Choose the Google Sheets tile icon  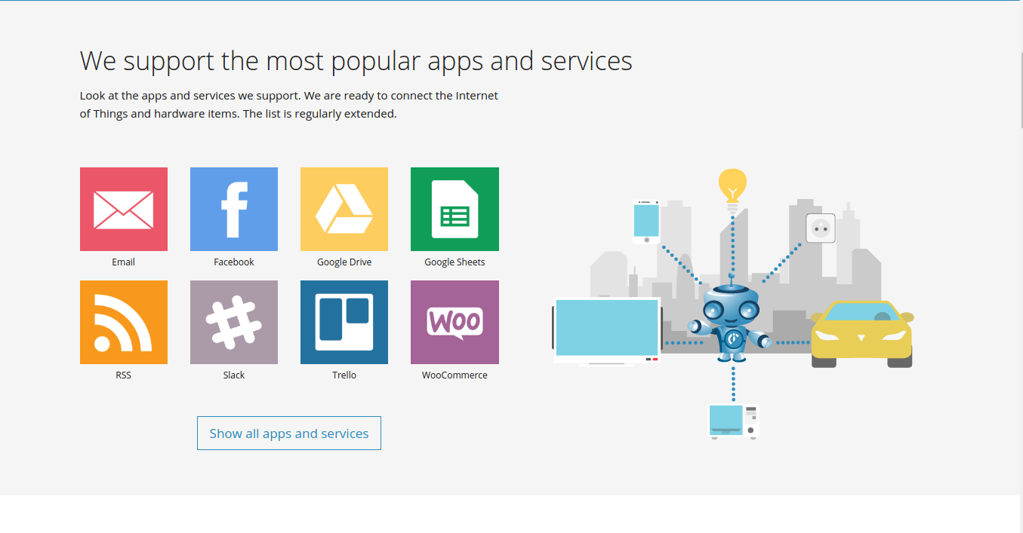[x=454, y=209]
